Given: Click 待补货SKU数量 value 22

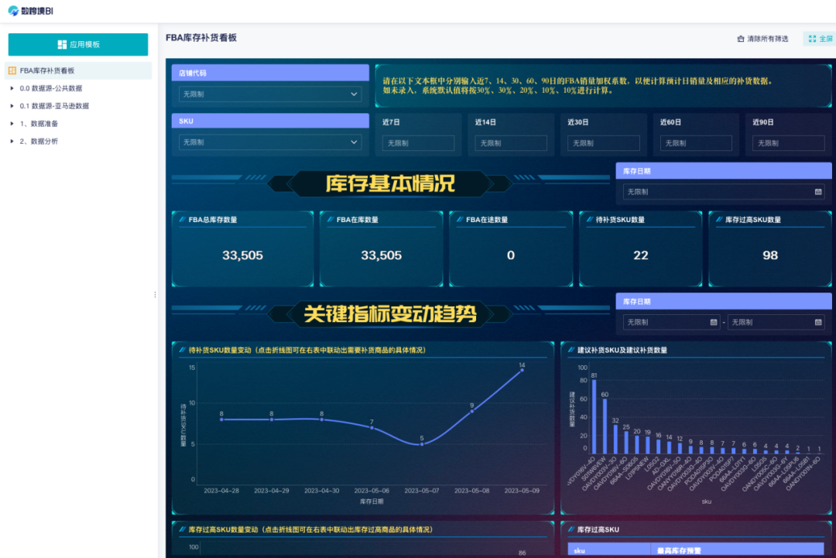Looking at the screenshot, I should click(640, 255).
